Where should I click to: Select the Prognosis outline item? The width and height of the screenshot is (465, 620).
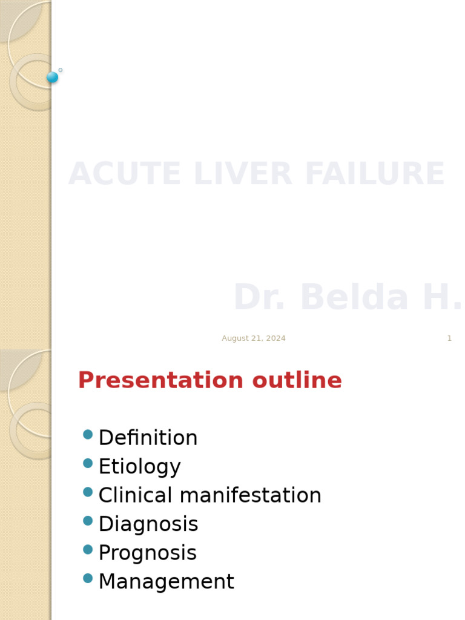click(147, 553)
